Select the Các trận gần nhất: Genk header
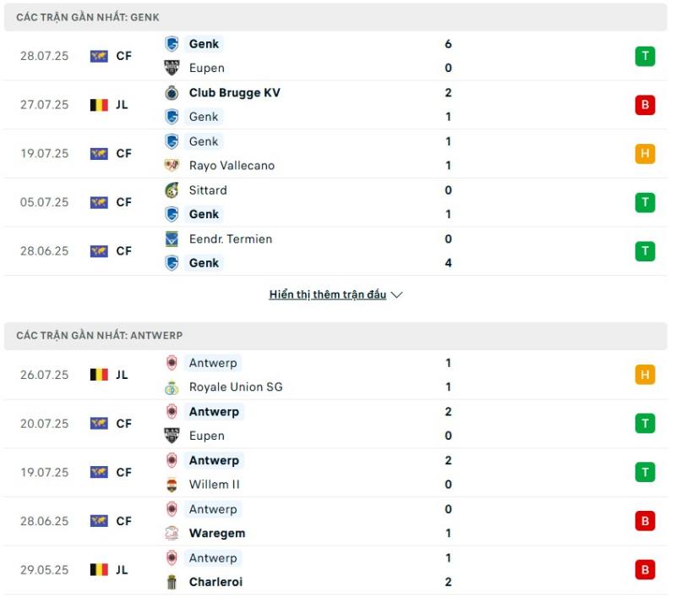 (335, 17)
